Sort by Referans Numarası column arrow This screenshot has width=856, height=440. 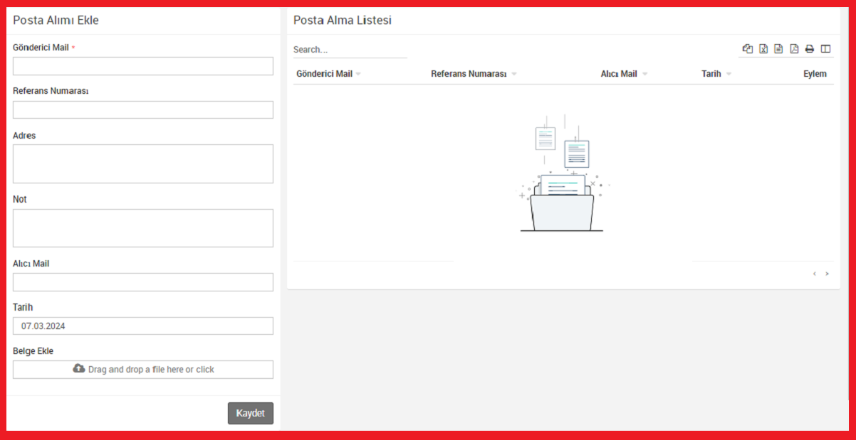point(514,75)
